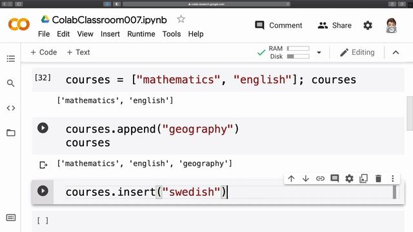413x232 pixels.
Task: Move the selected cell down
Action: point(305,179)
